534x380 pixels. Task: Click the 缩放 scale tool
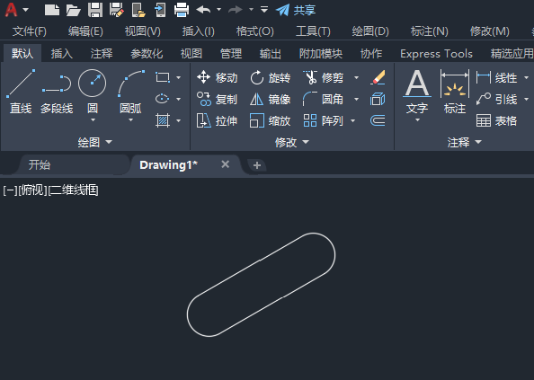coord(270,120)
